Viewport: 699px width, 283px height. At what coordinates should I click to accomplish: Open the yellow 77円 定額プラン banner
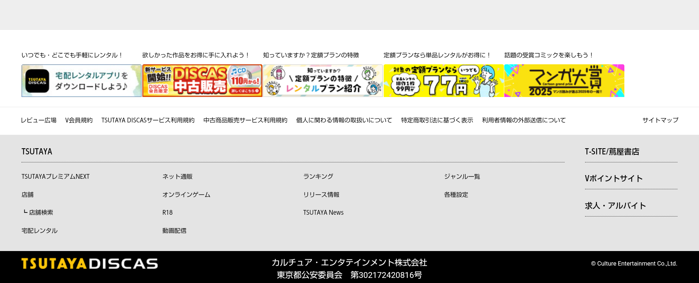point(443,81)
